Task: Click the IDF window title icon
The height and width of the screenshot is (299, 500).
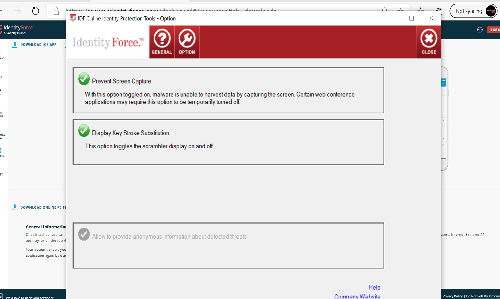Action: [73, 18]
